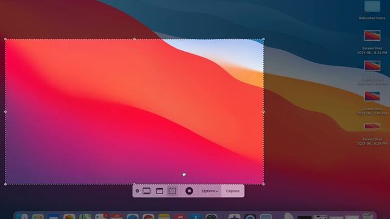390x219 pixels.
Task: Select the Screen Shot 6.24 PM thumbnail
Action: click(x=372, y=127)
